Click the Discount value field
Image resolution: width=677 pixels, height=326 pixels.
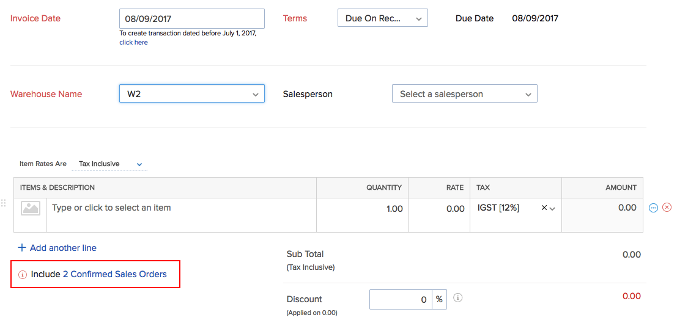click(401, 300)
